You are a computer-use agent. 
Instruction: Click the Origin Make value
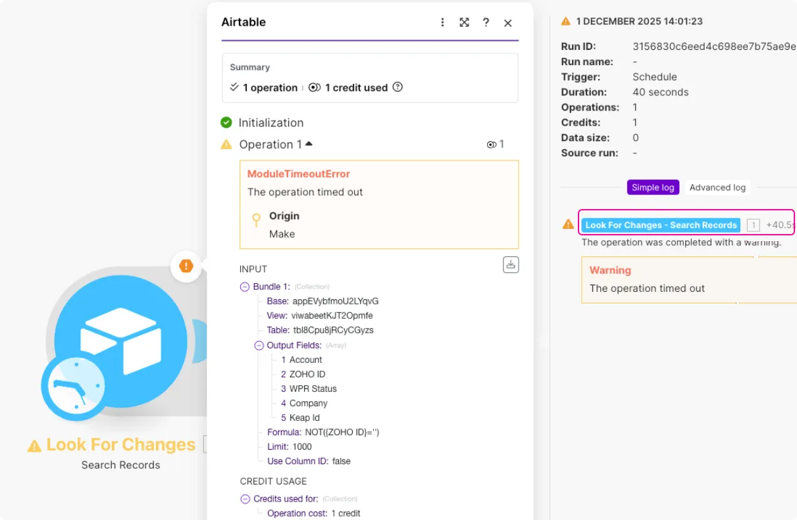point(282,234)
